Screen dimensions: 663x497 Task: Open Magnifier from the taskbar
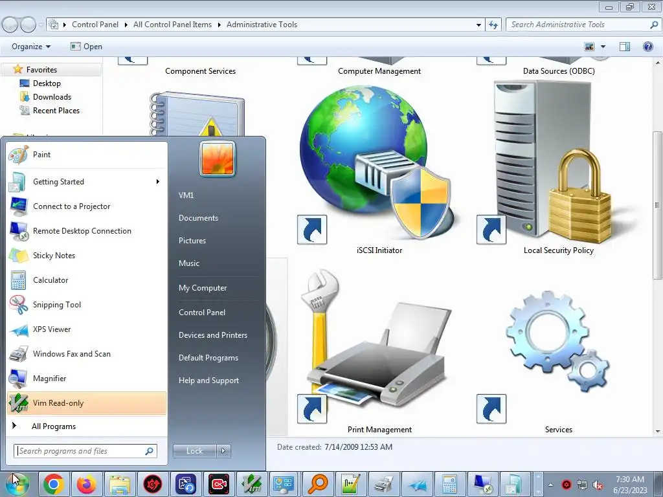click(x=318, y=484)
